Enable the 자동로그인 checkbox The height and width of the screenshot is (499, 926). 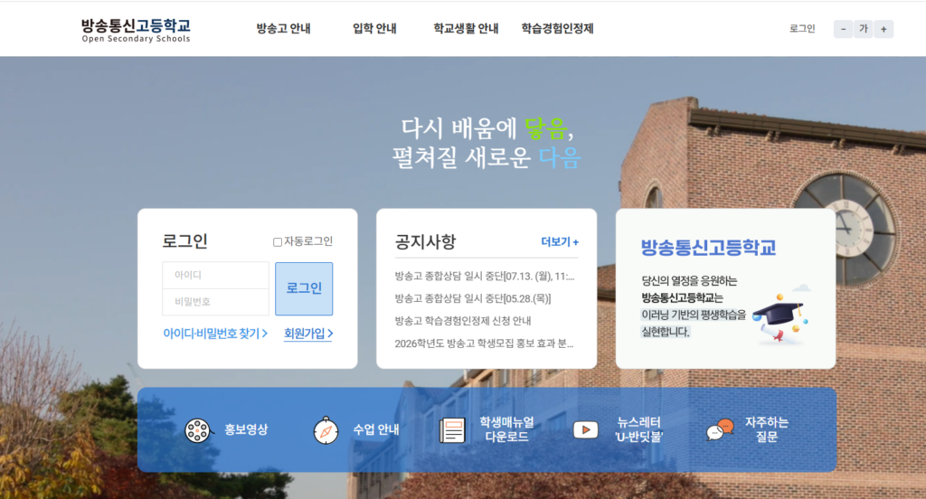pos(277,242)
